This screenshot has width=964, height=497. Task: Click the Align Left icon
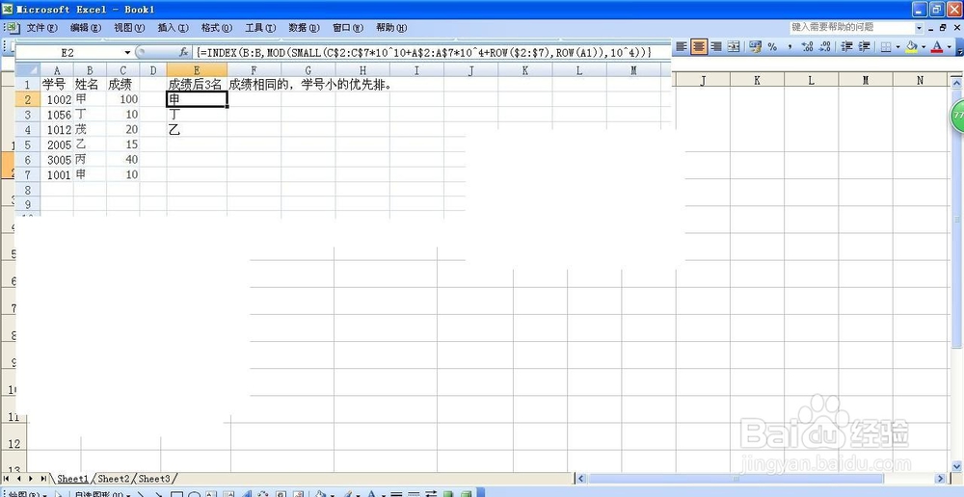[x=682, y=46]
